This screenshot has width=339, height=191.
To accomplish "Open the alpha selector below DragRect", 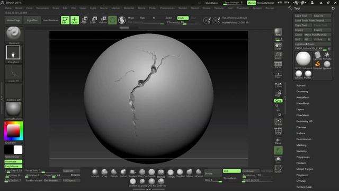I will pos(13,73).
